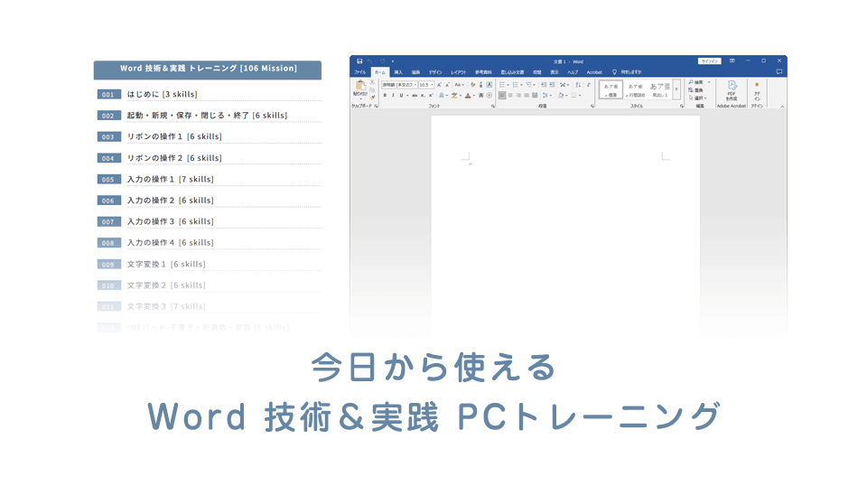Toggle Italic formatting
Screen dimensions: 867x486
[393, 95]
